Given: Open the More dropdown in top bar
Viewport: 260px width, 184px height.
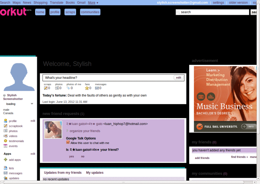Looking at the screenshot, I should (93, 3).
